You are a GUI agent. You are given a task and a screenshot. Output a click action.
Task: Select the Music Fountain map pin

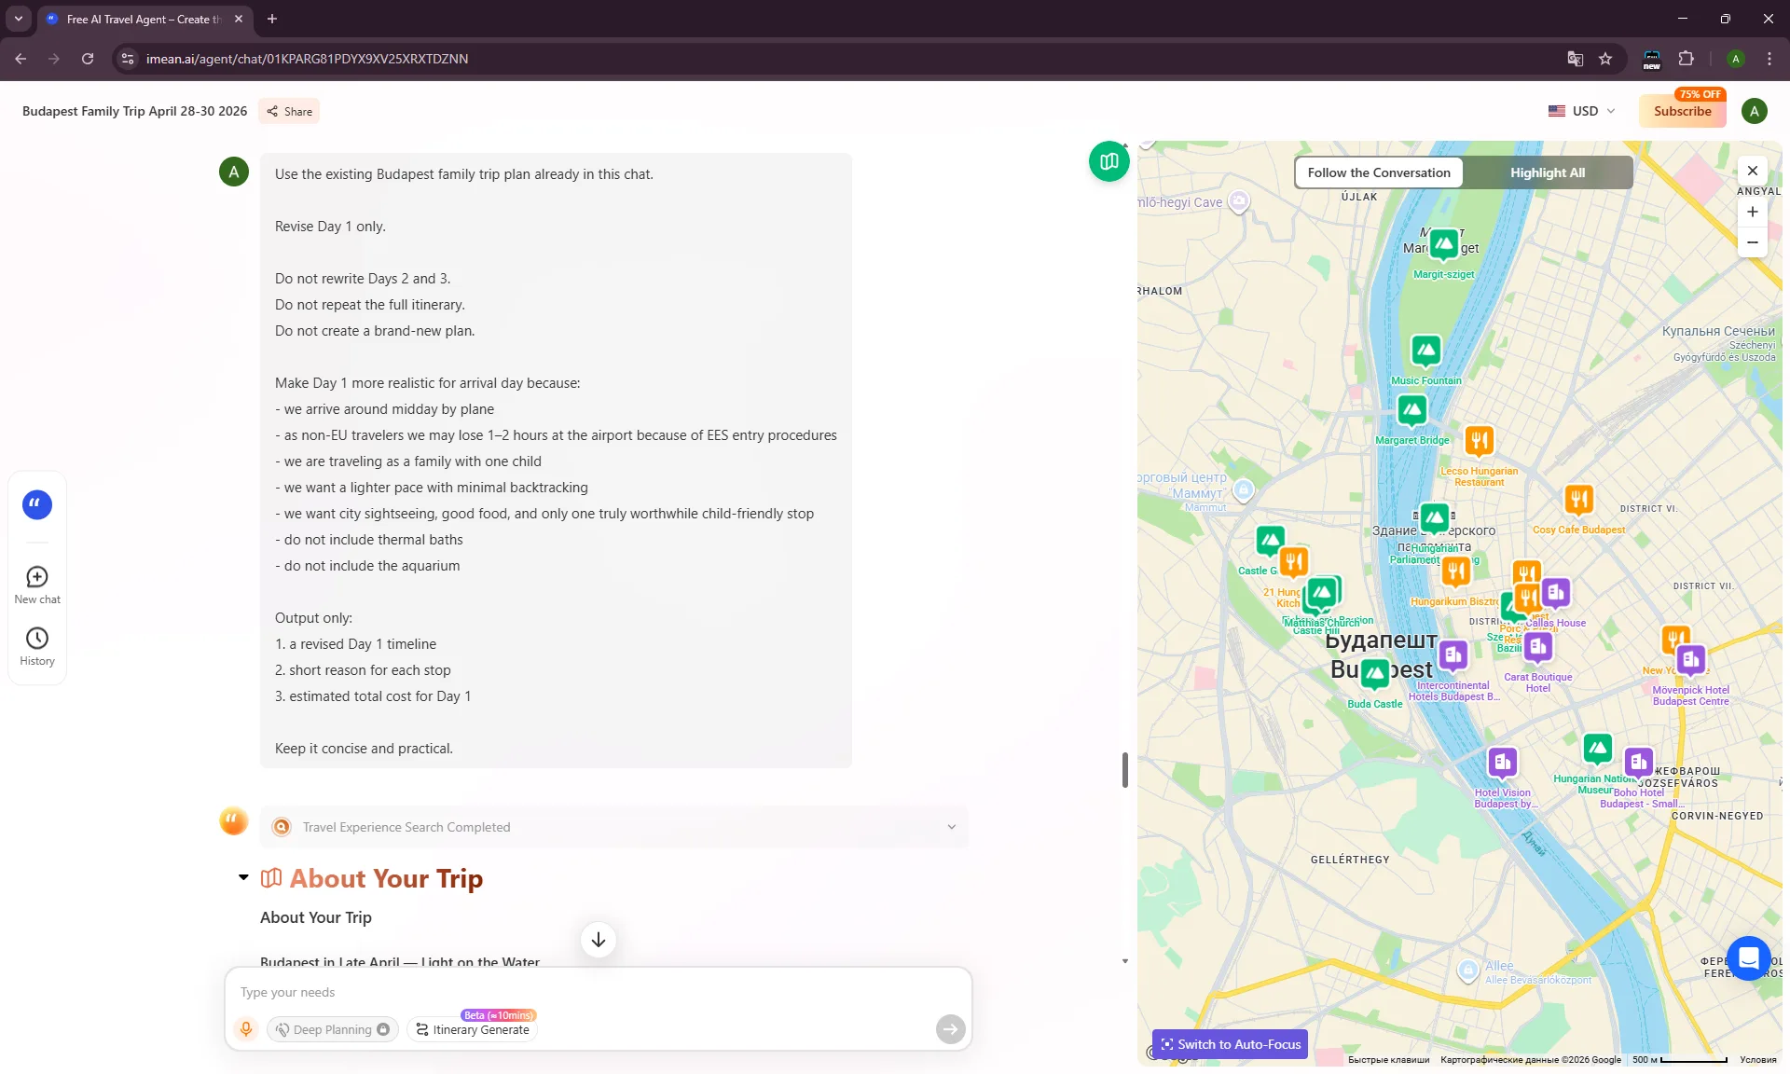pyautogui.click(x=1425, y=351)
